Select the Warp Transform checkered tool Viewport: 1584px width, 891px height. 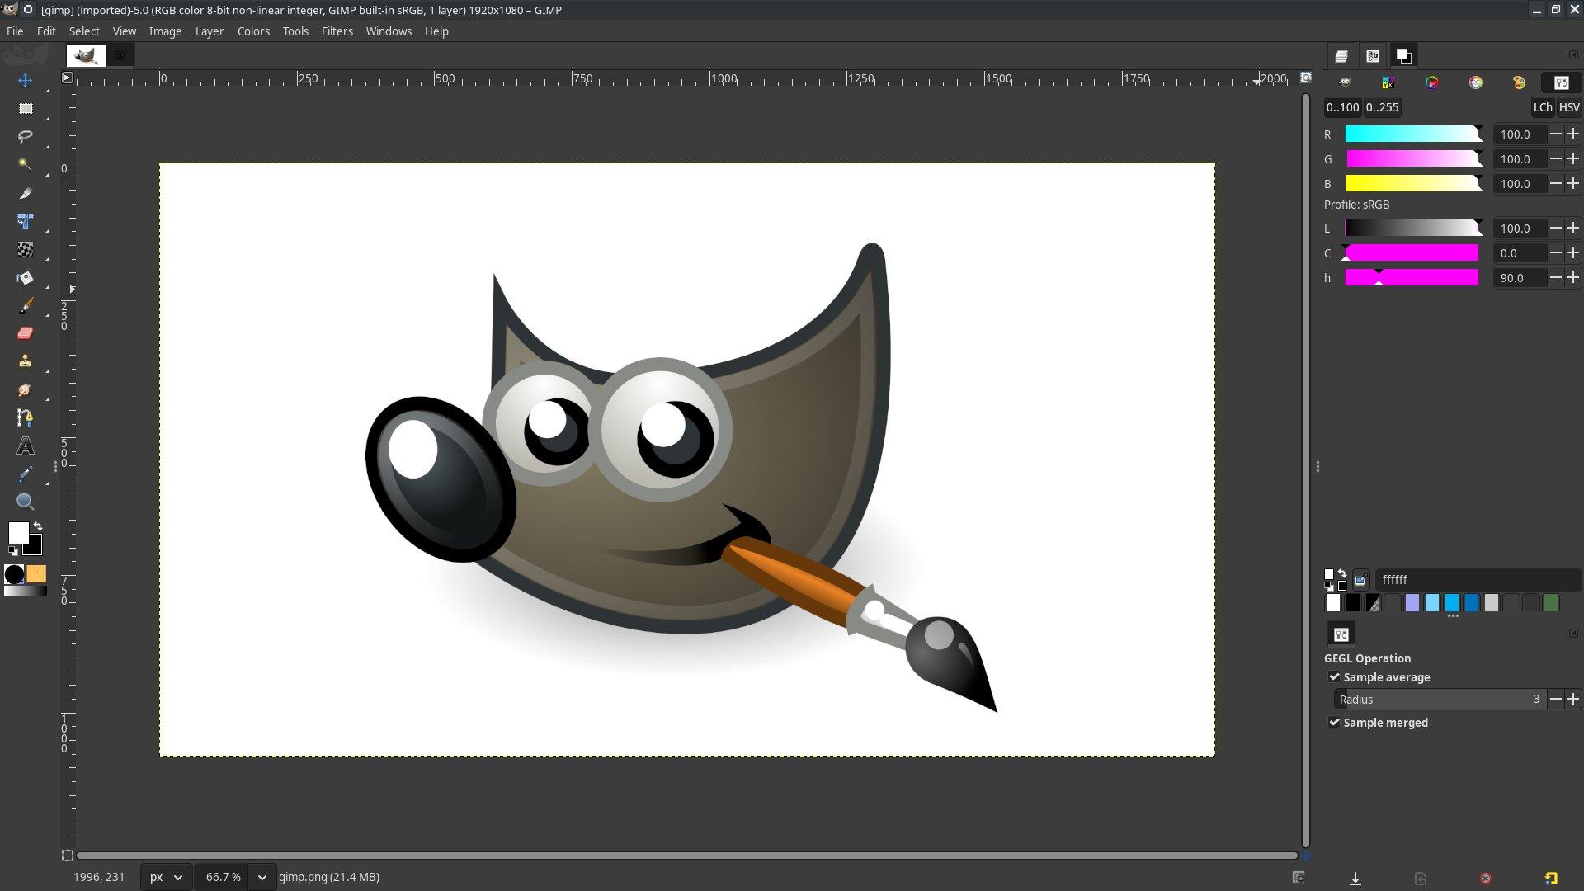tap(25, 249)
